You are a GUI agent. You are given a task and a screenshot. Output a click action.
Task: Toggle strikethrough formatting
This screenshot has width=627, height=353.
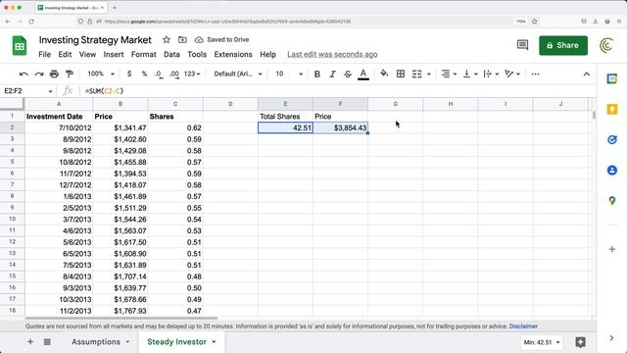click(x=348, y=75)
